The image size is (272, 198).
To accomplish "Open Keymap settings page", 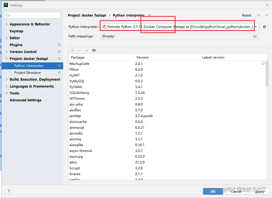I will [16, 31].
